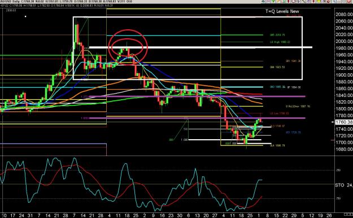Click the current price tag 1760.38

(344, 122)
